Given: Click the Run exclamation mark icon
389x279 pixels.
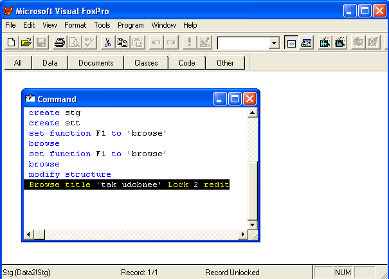Looking at the screenshot, I should 190,42.
